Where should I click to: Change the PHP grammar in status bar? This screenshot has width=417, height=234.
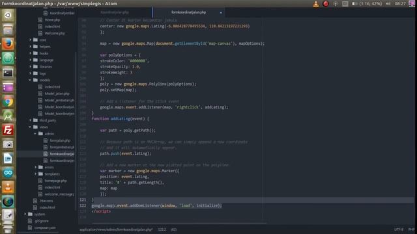[411, 229]
